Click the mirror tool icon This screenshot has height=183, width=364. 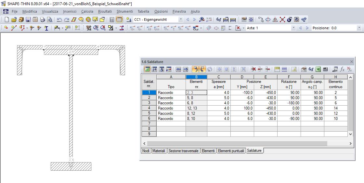coord(275,20)
